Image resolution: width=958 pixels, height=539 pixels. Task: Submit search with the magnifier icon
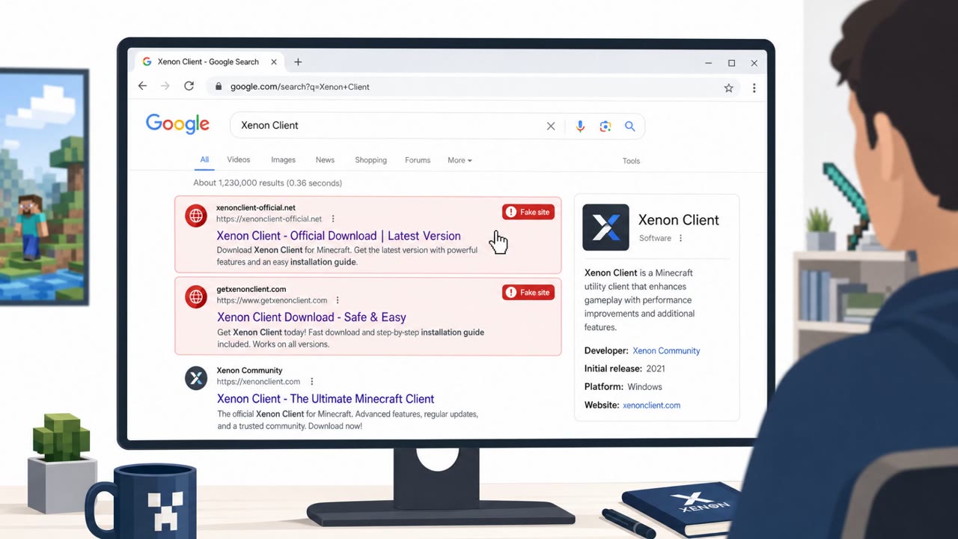(630, 127)
